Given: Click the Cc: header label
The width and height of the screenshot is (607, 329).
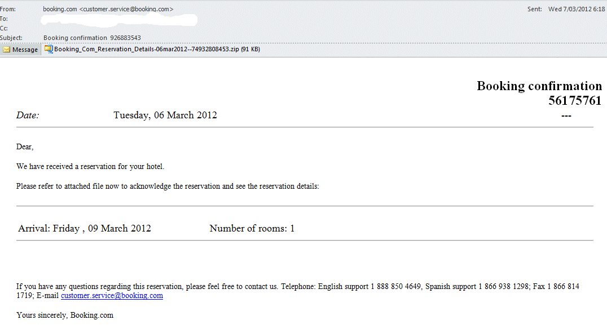Looking at the screenshot, I should 4,28.
